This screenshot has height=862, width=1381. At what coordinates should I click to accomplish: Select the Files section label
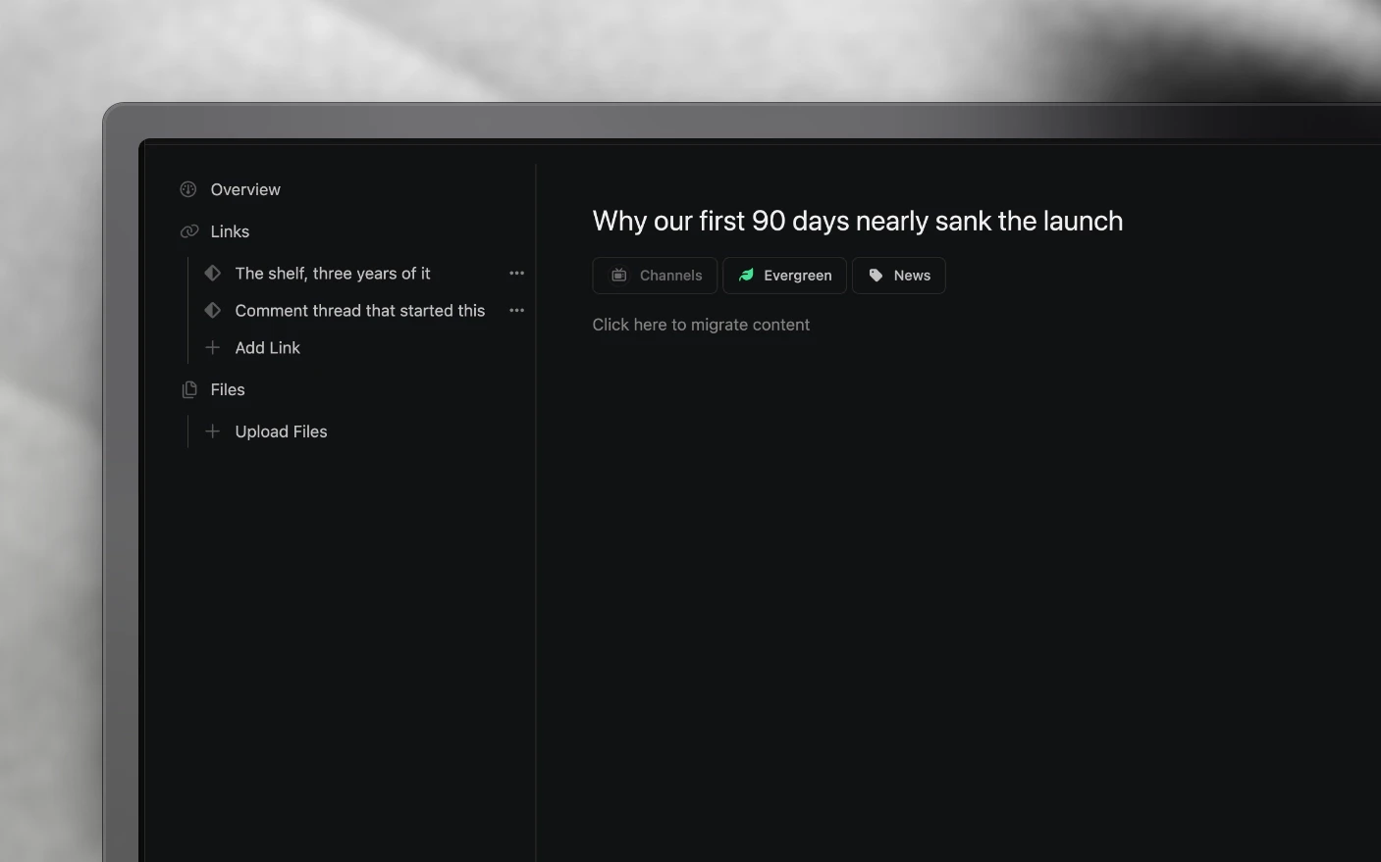[x=228, y=389]
